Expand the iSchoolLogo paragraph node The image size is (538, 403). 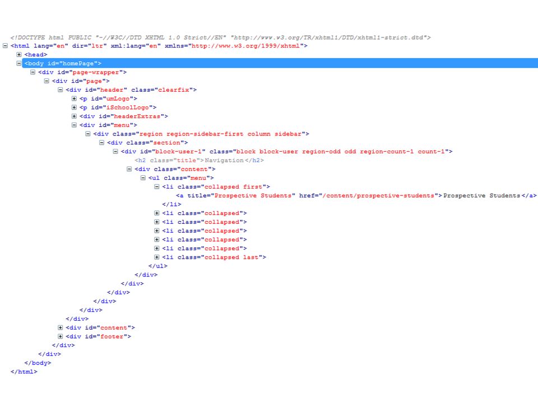click(x=74, y=107)
